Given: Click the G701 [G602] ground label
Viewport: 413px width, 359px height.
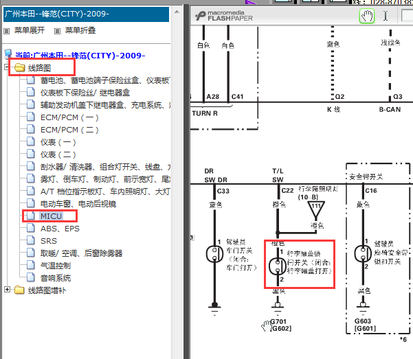Looking at the screenshot, I should (281, 325).
